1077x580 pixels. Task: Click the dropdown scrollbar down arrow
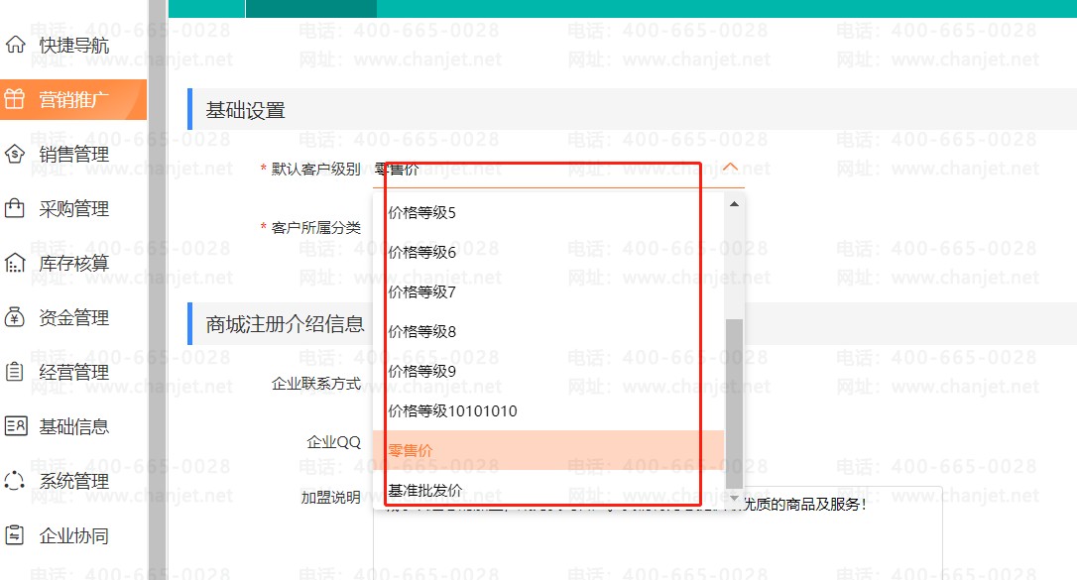click(734, 499)
